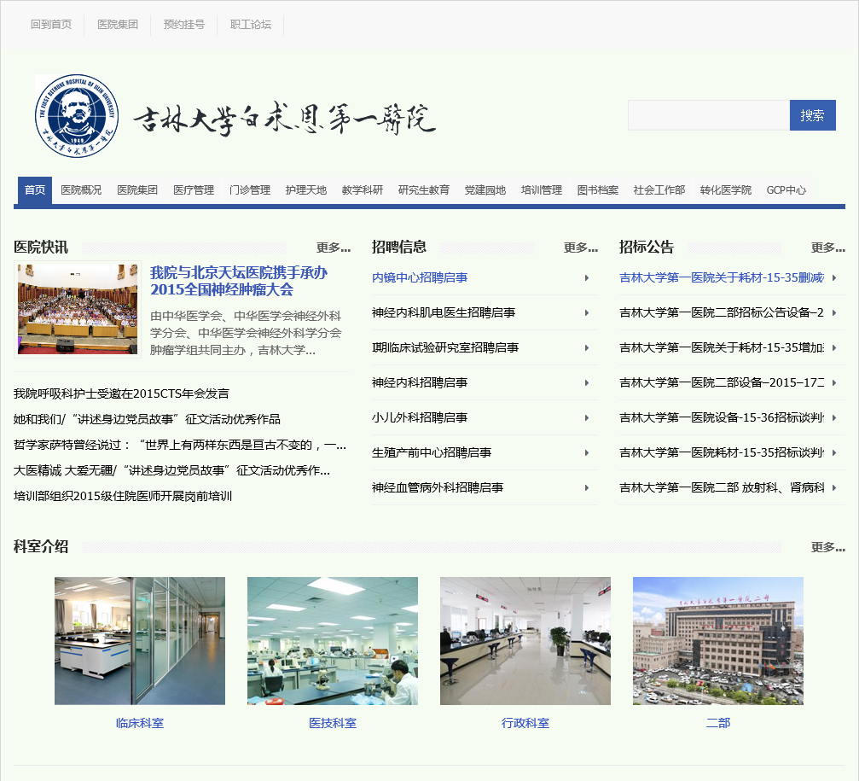859x781 pixels.
Task: Open headline 我院与北京天坛医院携手承办 article
Action: pos(239,281)
